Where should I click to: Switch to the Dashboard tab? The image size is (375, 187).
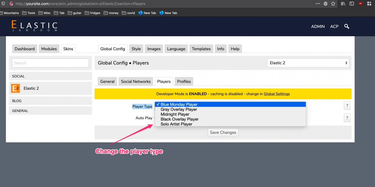[25, 49]
